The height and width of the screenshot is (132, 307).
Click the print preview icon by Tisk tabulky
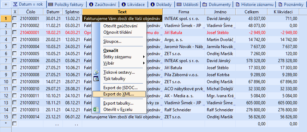click(x=96, y=79)
